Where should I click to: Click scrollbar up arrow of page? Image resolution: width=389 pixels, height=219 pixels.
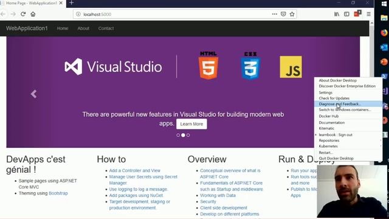[371, 23]
